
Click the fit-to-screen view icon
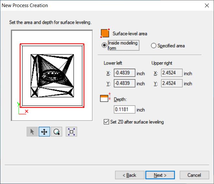coord(71,132)
